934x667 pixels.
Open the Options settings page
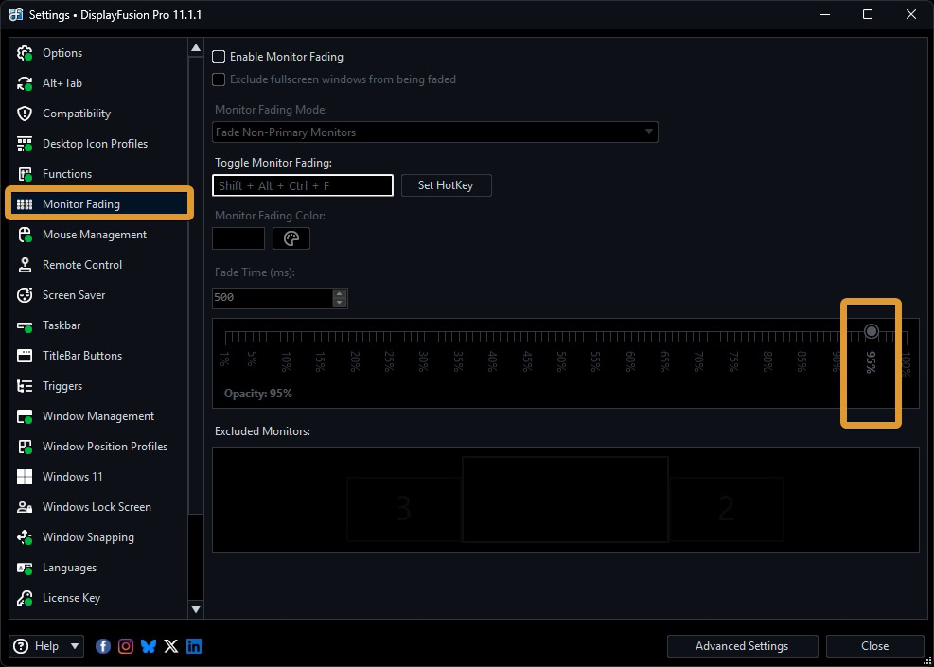click(98, 53)
